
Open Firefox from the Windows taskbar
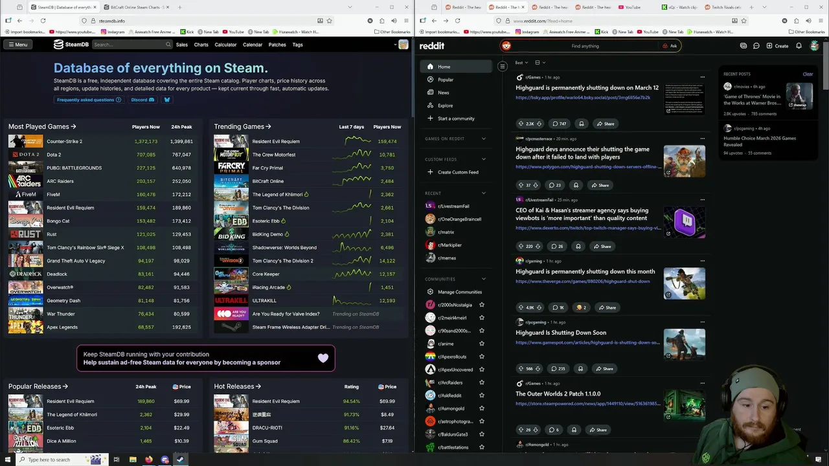tap(149, 460)
